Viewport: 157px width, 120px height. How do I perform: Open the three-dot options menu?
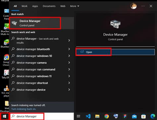tap(143, 6)
